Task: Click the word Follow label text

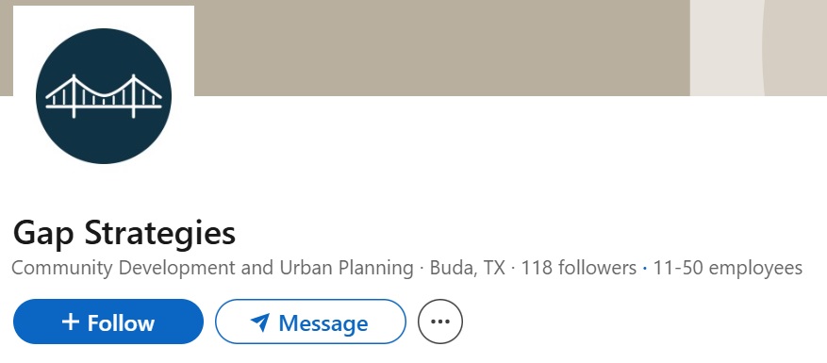Action: (x=121, y=322)
